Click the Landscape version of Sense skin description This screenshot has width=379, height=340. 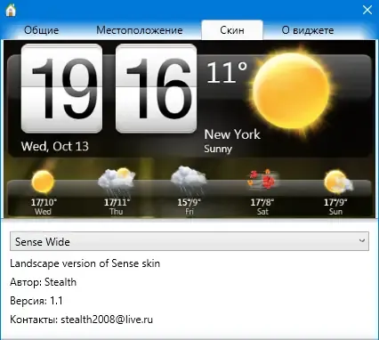85,263
